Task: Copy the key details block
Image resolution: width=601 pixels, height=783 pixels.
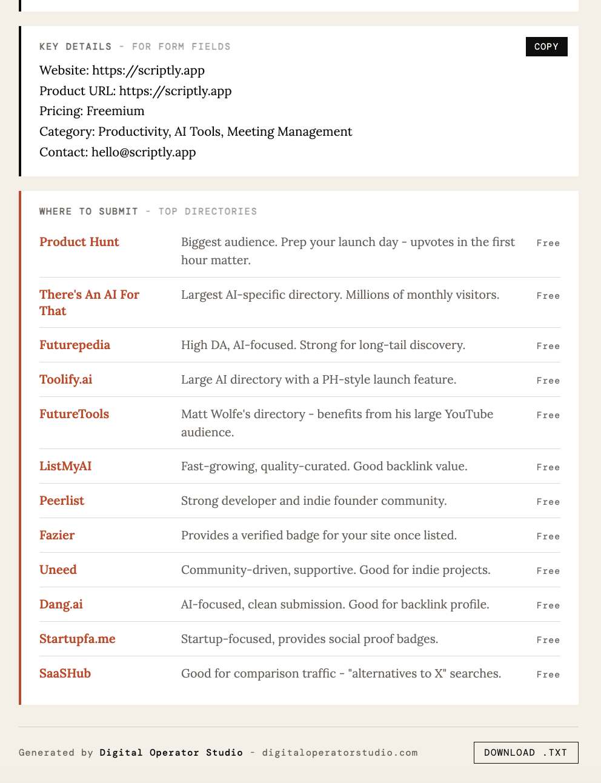Action: click(x=546, y=47)
